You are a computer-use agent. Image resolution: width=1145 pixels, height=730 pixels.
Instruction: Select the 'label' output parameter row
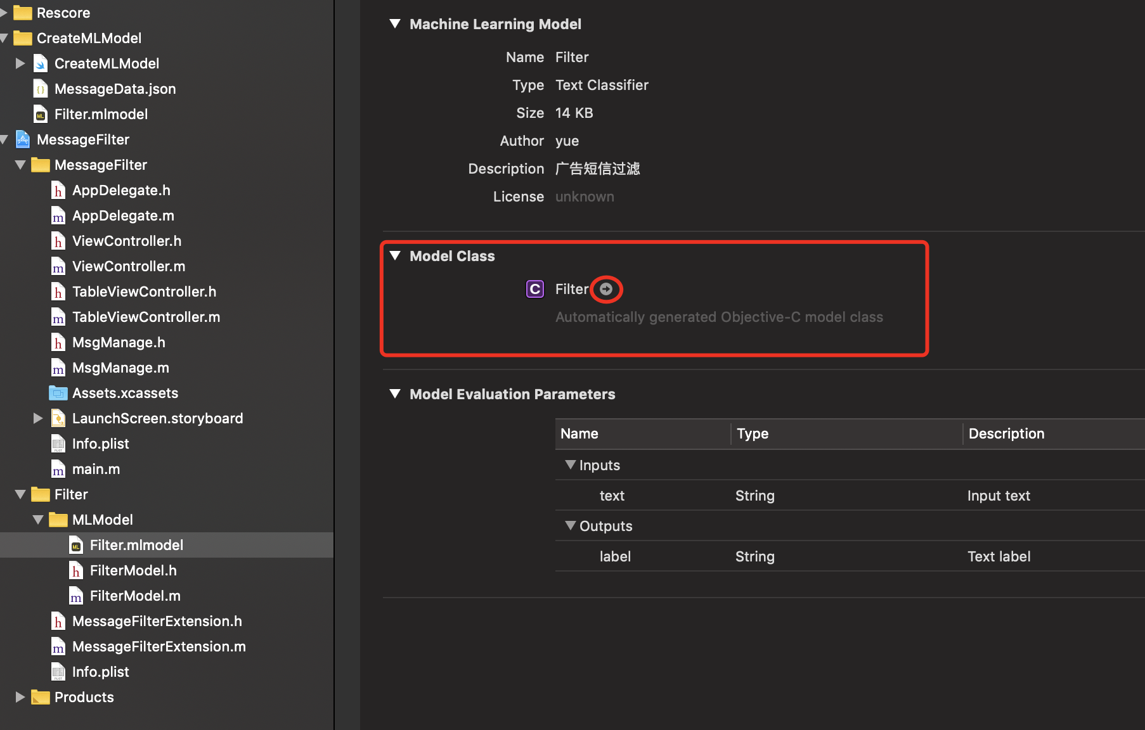click(x=850, y=556)
